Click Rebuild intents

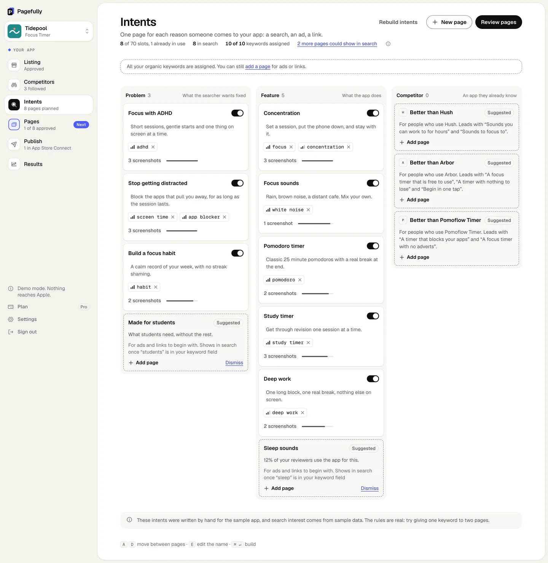pyautogui.click(x=398, y=22)
